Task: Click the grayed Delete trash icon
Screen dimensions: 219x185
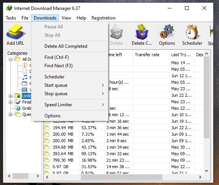Action: 116,32
